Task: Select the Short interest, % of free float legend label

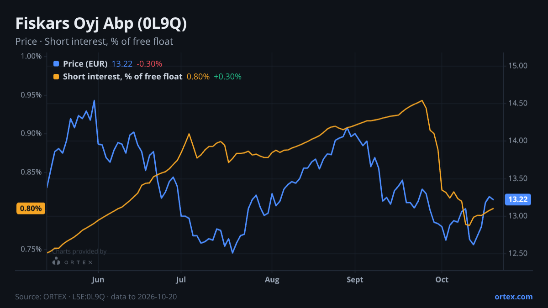Action: click(123, 77)
